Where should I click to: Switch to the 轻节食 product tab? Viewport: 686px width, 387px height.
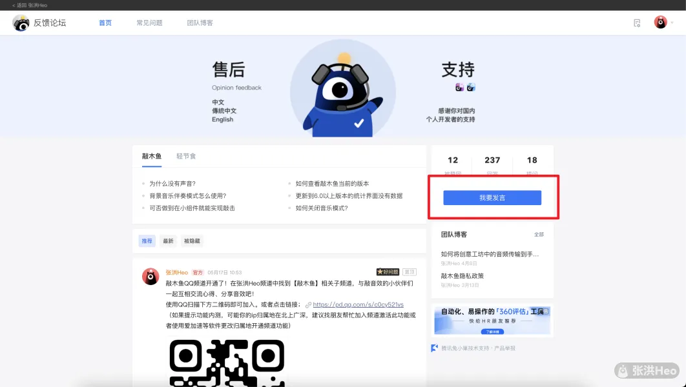point(186,156)
